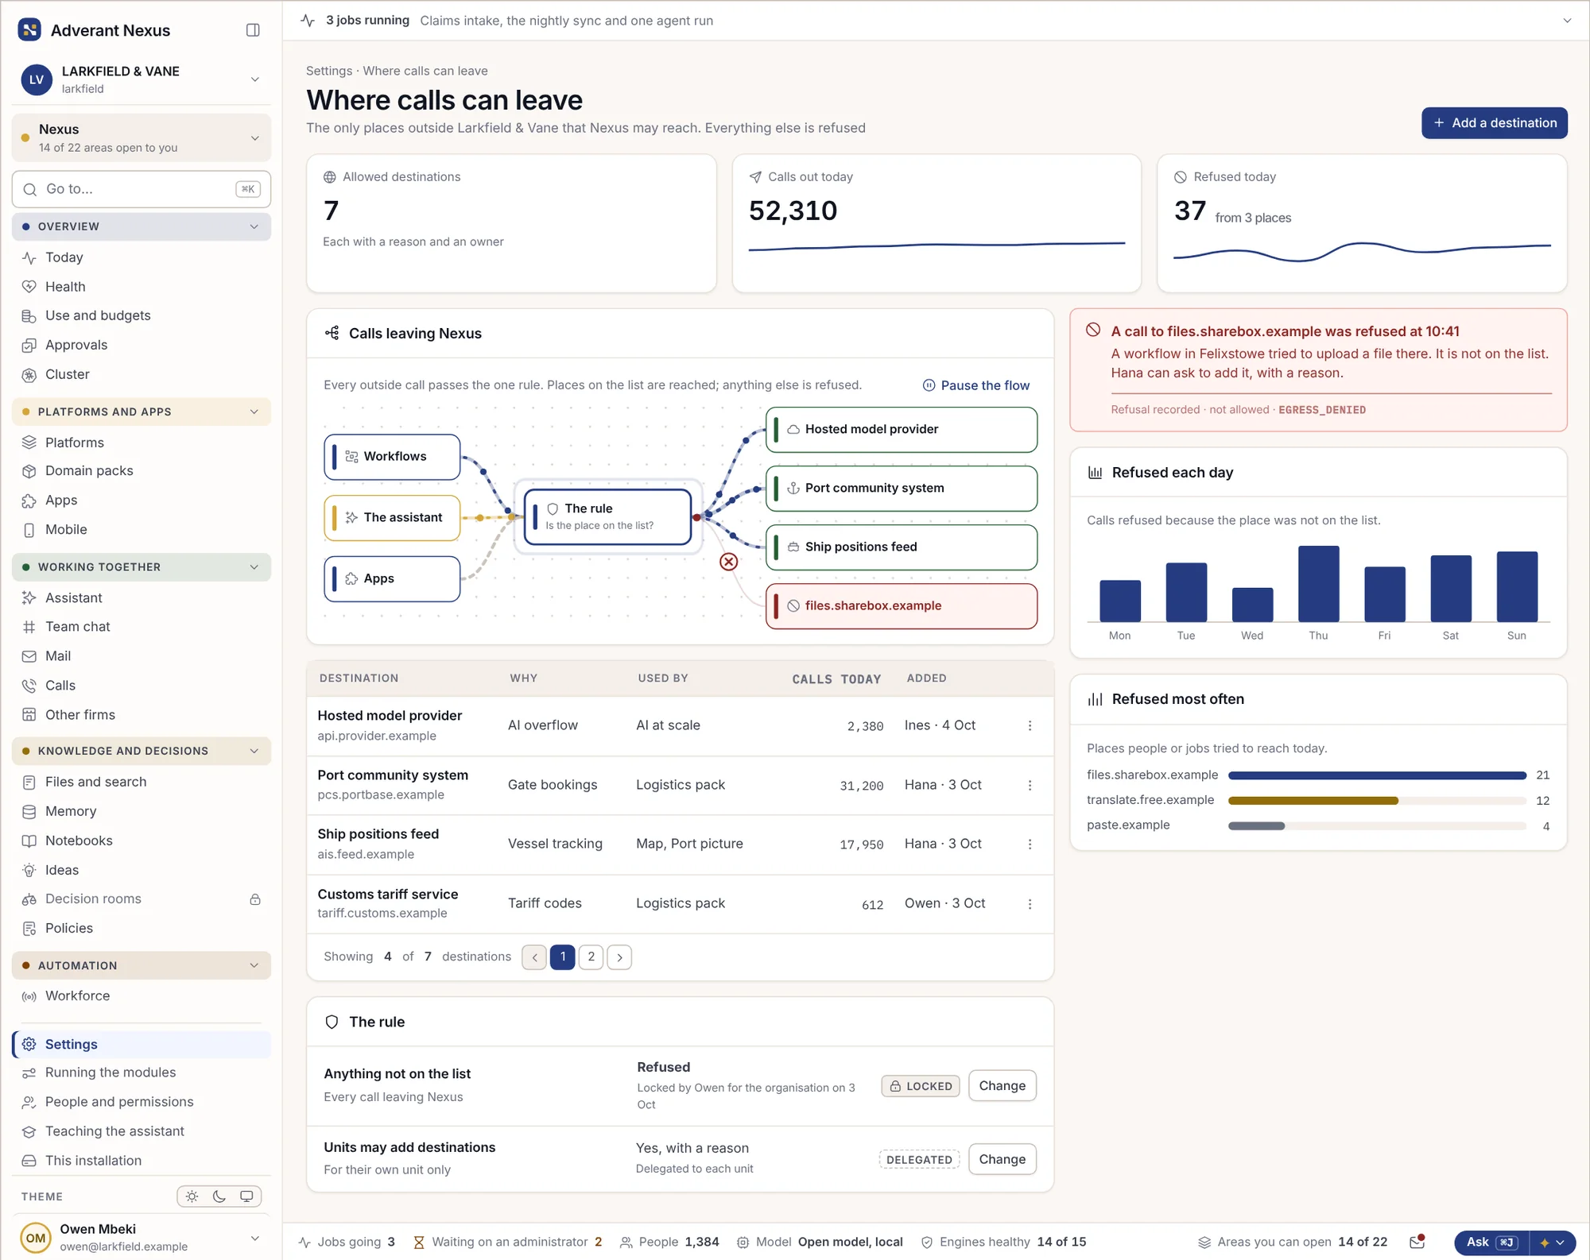Click the red refused marker in flow diagram
The width and height of the screenshot is (1590, 1260).
(728, 562)
